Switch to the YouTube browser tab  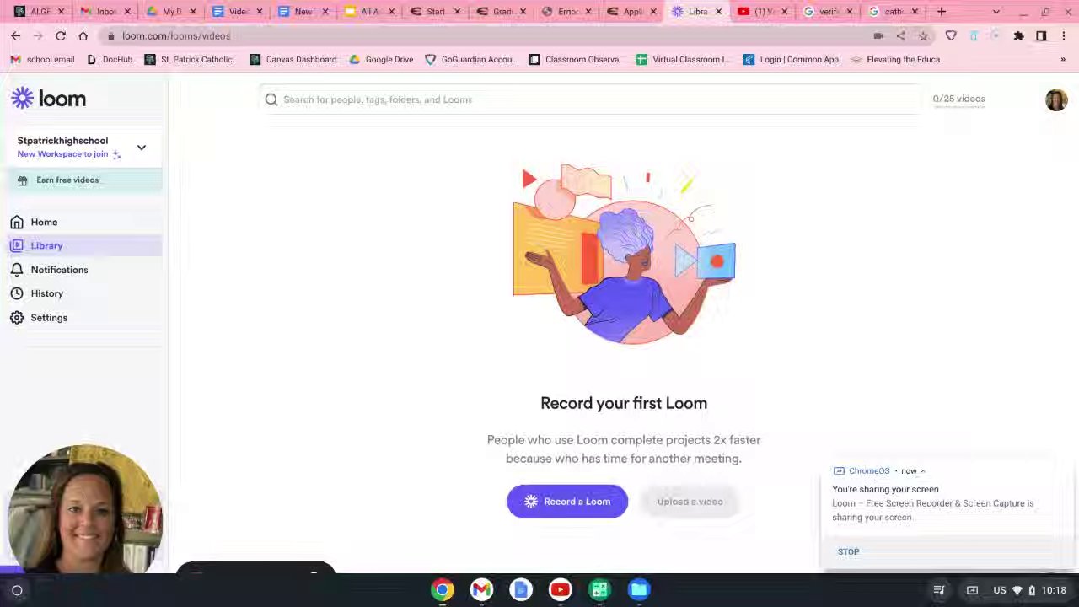coord(763,12)
